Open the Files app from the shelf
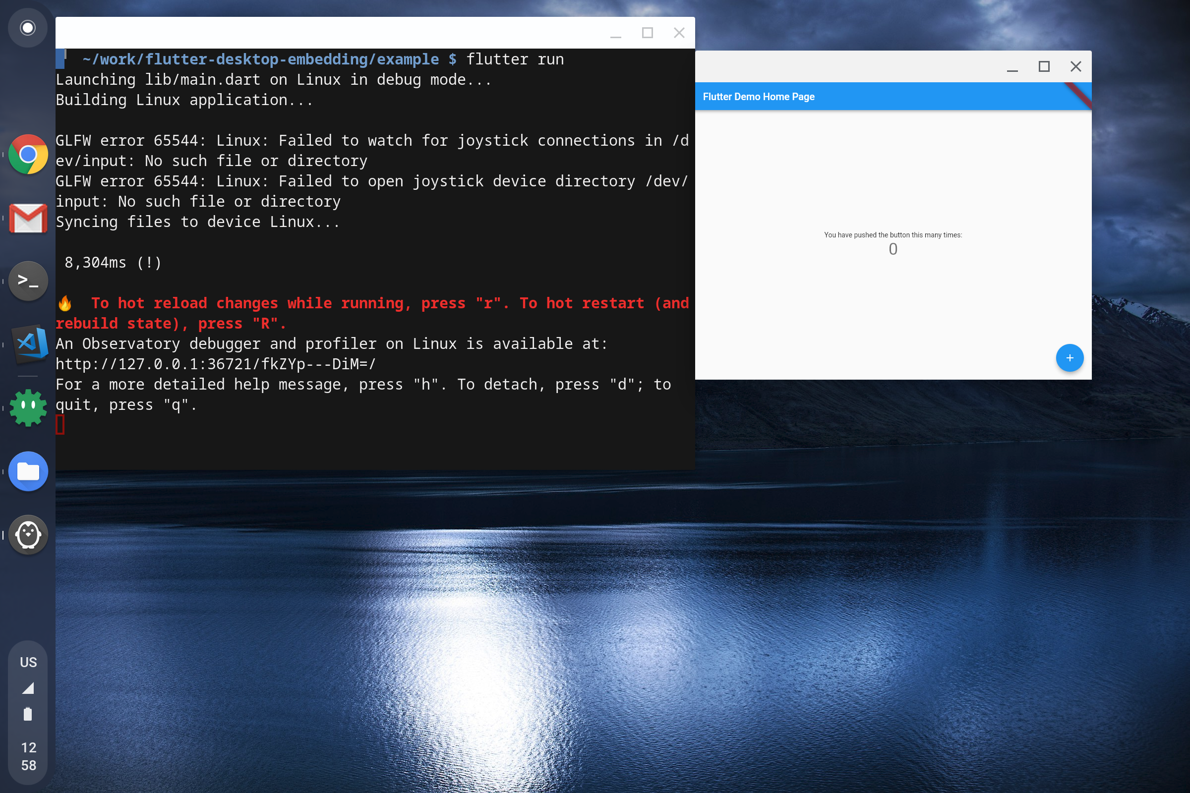The width and height of the screenshot is (1190, 793). [x=28, y=471]
